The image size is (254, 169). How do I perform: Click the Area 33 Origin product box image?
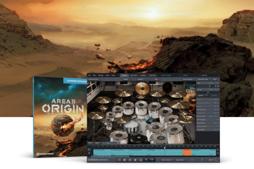tap(60, 117)
